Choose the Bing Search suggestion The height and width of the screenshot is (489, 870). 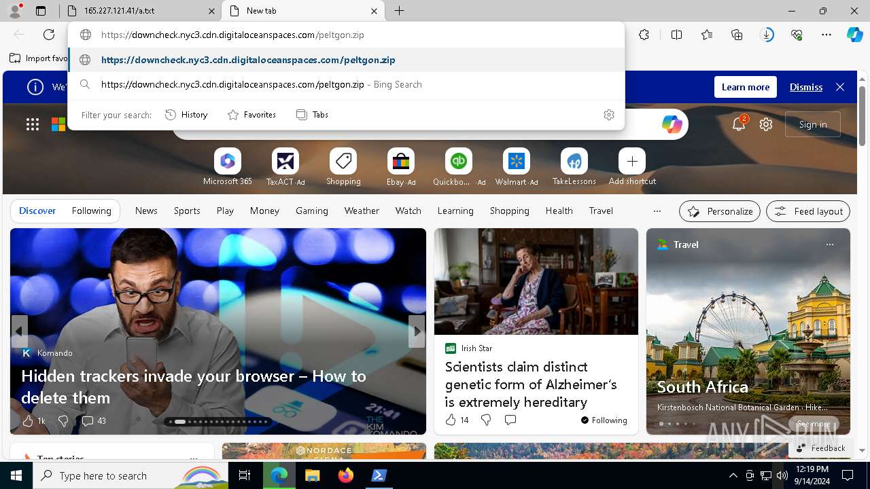(347, 84)
